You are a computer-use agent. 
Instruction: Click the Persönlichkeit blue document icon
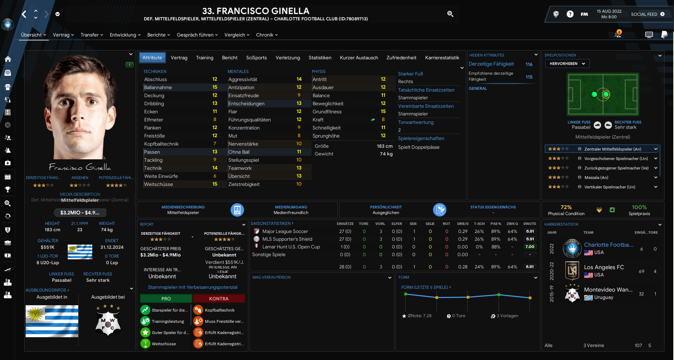point(440,210)
